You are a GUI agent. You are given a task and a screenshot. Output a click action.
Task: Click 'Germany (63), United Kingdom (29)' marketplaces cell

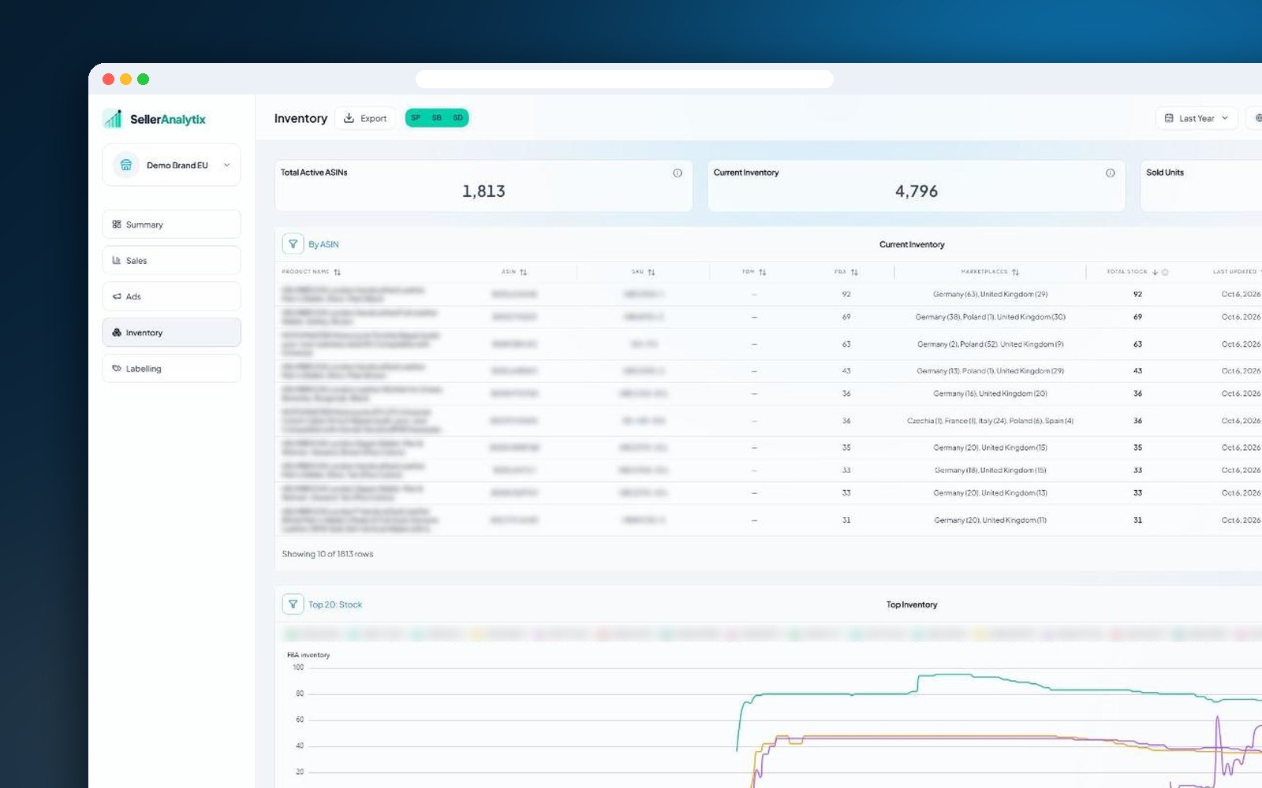point(990,294)
